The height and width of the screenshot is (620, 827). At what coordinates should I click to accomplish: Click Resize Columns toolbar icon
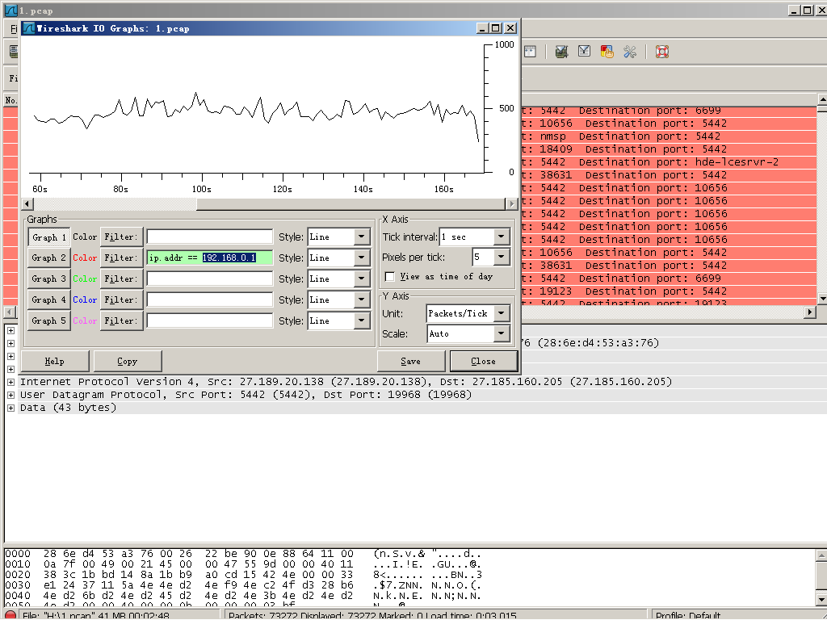[531, 52]
